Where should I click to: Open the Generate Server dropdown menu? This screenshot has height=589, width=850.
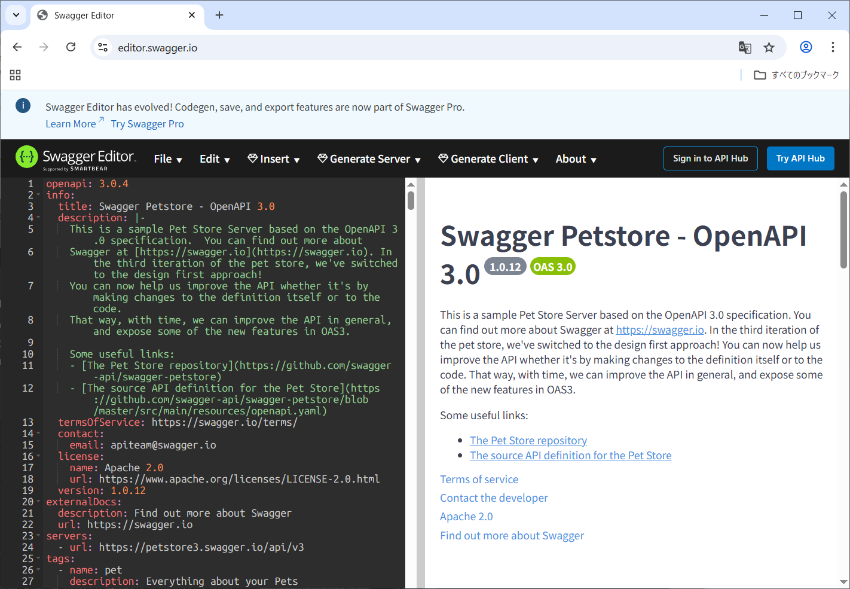pos(369,159)
